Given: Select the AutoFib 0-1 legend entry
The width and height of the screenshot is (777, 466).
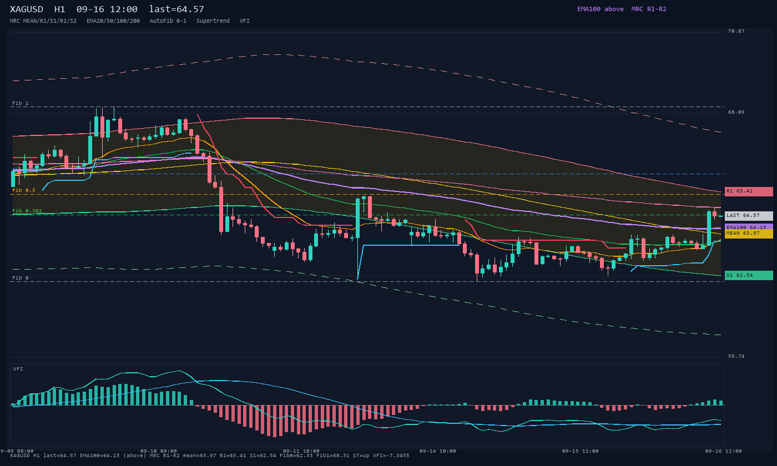Looking at the screenshot, I should [168, 21].
